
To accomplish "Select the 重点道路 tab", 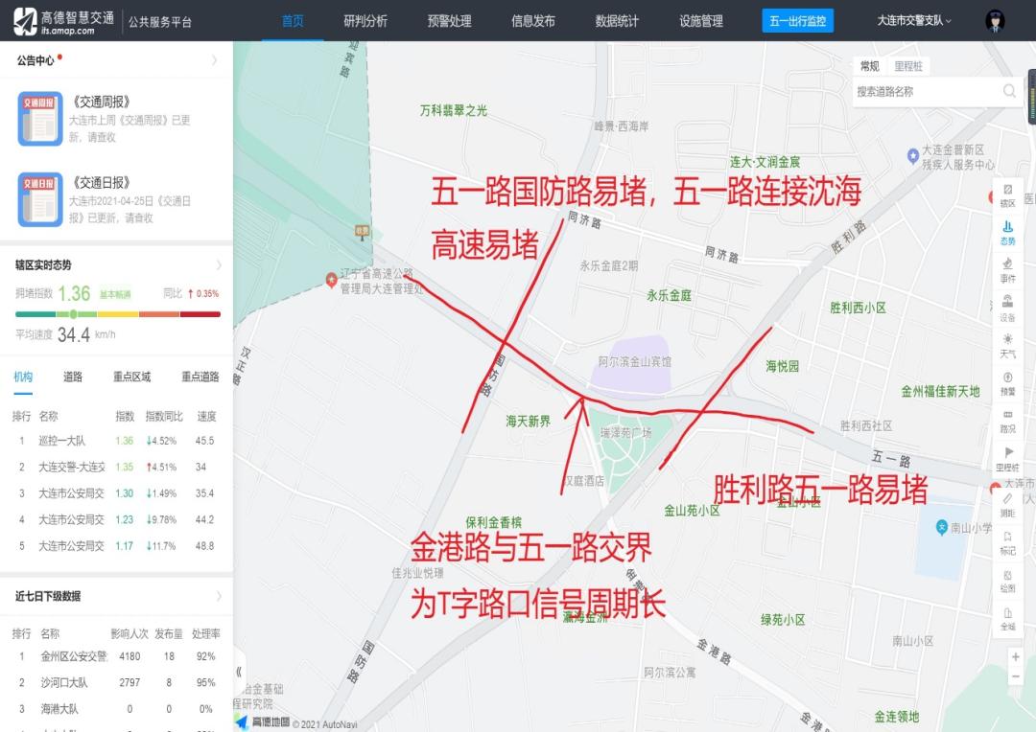I will pos(200,377).
